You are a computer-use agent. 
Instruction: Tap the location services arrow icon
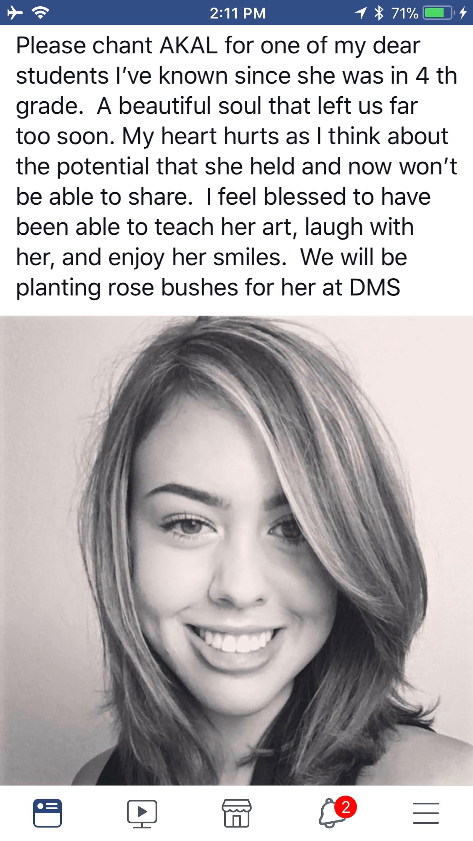coord(360,13)
